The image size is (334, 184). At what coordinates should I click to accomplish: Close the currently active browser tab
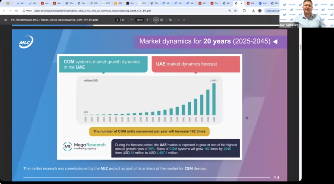click(241, 3)
